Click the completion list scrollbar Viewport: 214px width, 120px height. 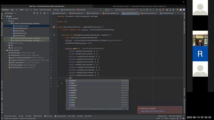point(128,85)
